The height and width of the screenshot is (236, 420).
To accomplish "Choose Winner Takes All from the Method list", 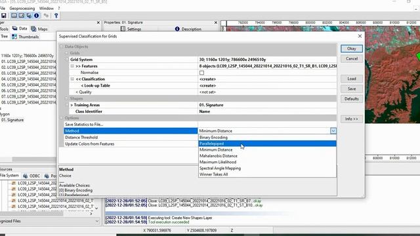I will tap(267, 174).
